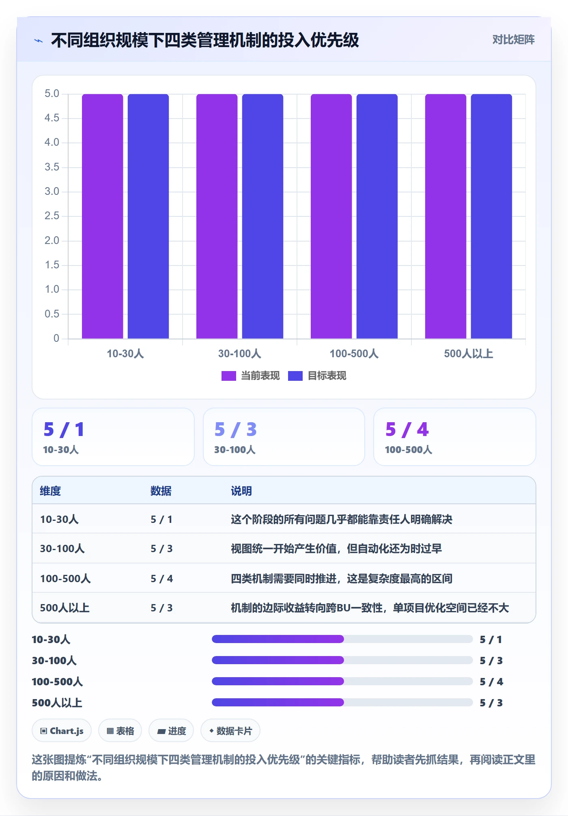The width and height of the screenshot is (568, 816).
Task: Select the Chart.js tag chip
Action: pos(62,731)
